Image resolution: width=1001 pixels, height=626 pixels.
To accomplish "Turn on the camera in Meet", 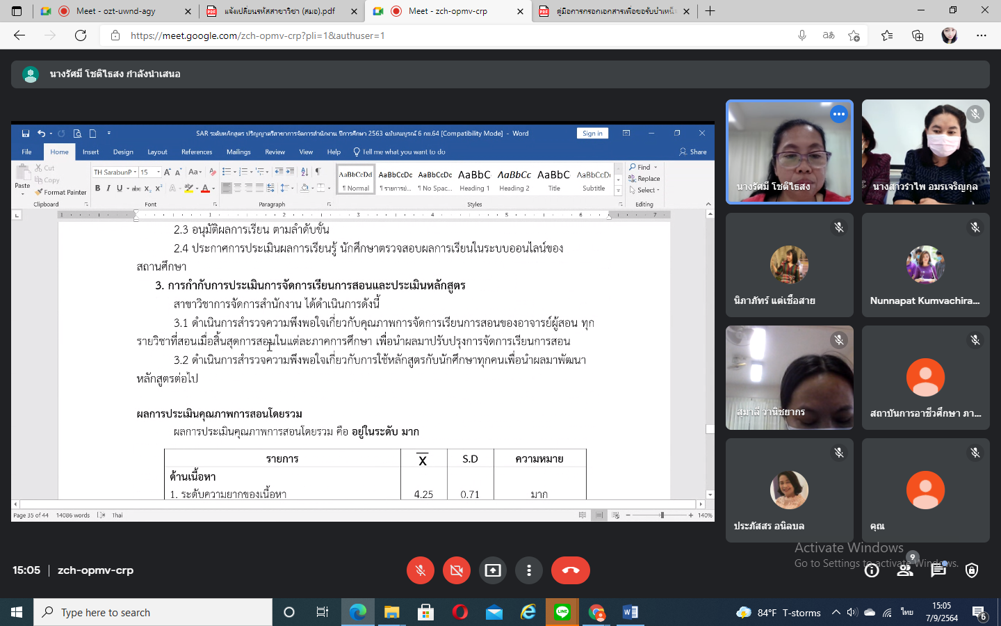I will 457,570.
